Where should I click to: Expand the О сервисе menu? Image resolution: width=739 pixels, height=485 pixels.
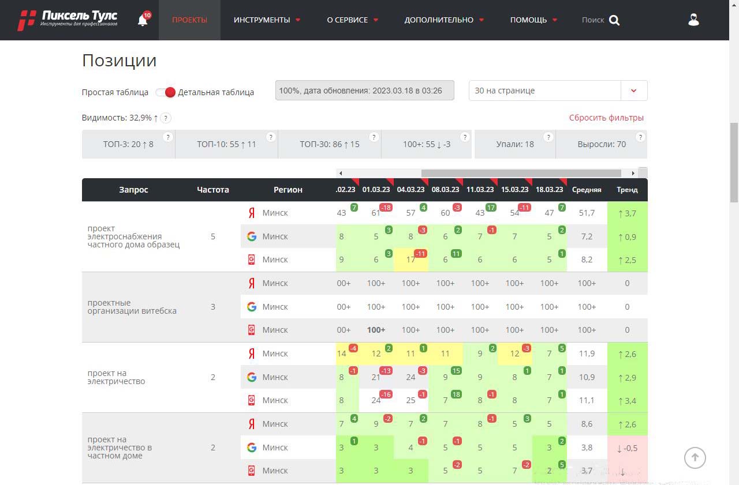pos(352,20)
